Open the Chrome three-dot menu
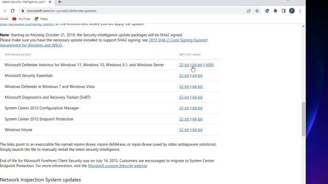 coord(300,11)
